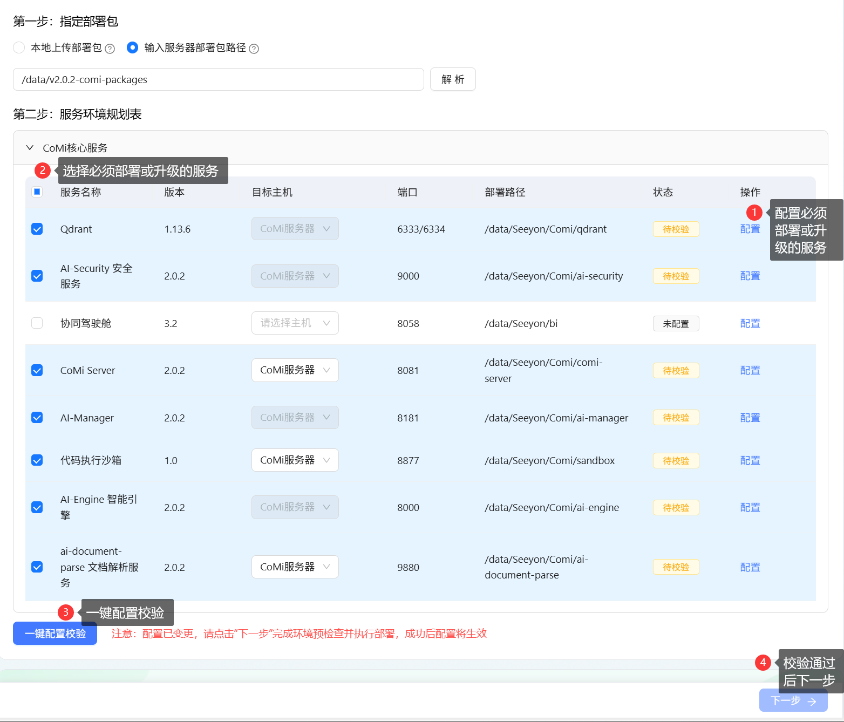844x722 pixels.
Task: Select the 输入服务器部署包路径 radio option
Action: tap(132, 47)
